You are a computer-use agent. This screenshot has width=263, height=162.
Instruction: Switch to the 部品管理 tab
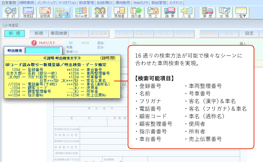pos(159,3)
